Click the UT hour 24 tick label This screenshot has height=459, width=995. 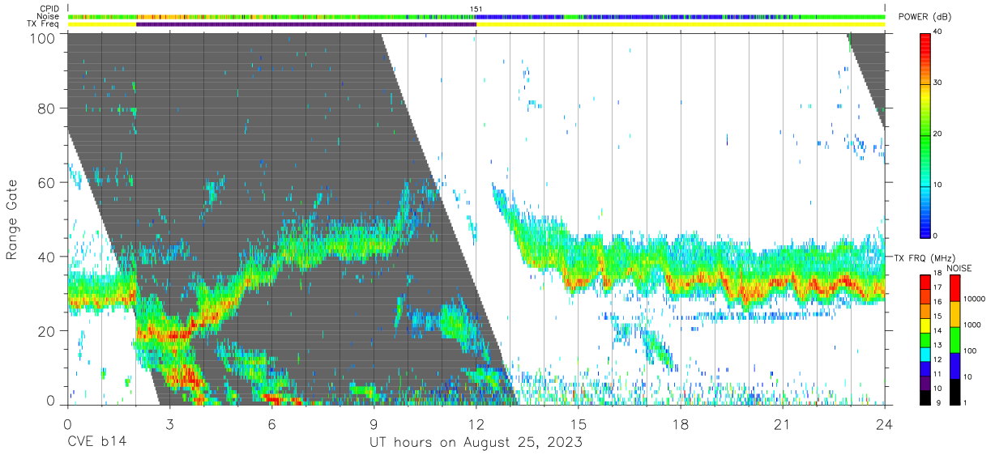[885, 423]
